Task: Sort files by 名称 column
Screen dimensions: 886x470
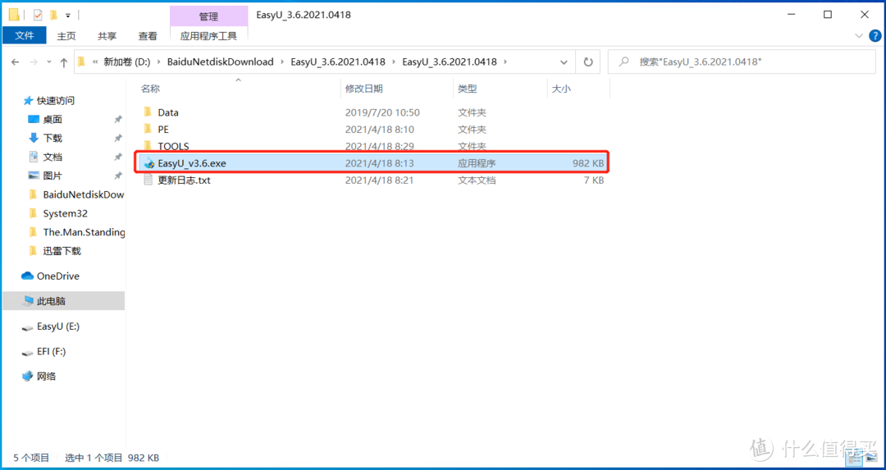Action: click(x=150, y=89)
